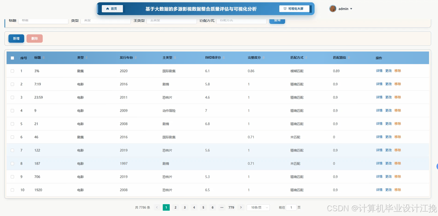Click 移除 for the row titled 1920
438x216 pixels.
tap(398, 190)
